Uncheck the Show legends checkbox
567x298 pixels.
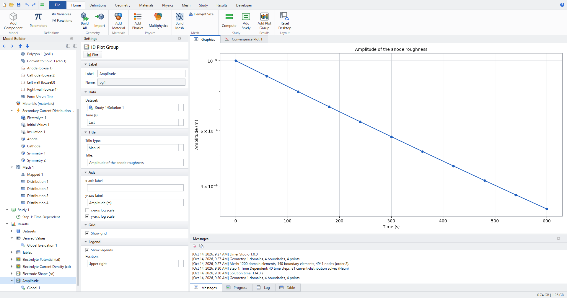pos(87,250)
